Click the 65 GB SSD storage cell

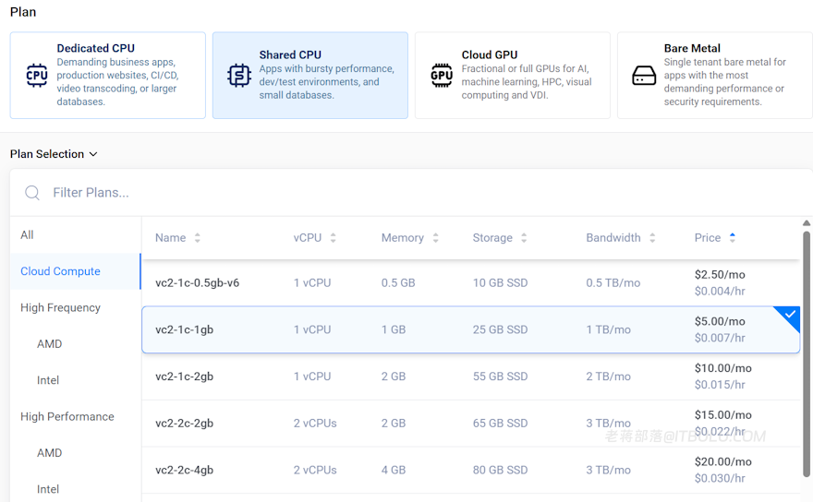(x=500, y=424)
